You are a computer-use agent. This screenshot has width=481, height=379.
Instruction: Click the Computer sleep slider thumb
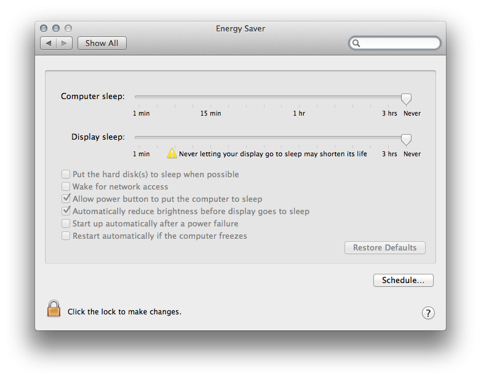(x=406, y=99)
